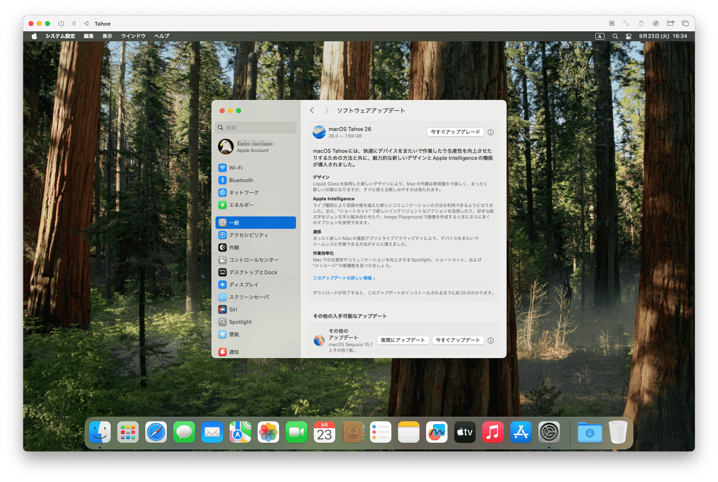Open Downloads folder in the Dock
This screenshot has width=718, height=482.
590,432
